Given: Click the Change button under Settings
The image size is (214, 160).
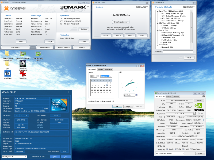Looking at the screenshot, I should (49, 41).
